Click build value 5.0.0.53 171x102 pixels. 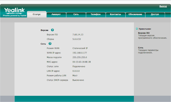click(x=77, y=39)
